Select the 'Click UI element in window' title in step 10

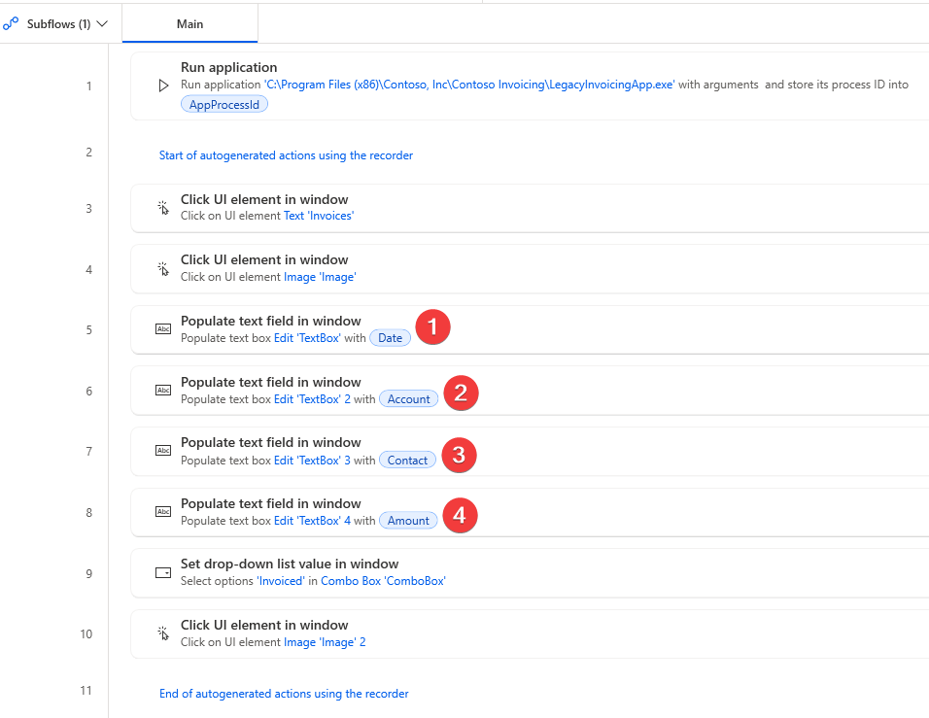pos(264,625)
